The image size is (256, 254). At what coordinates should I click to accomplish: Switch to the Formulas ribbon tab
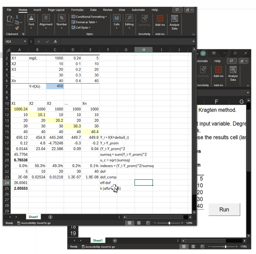click(77, 10)
